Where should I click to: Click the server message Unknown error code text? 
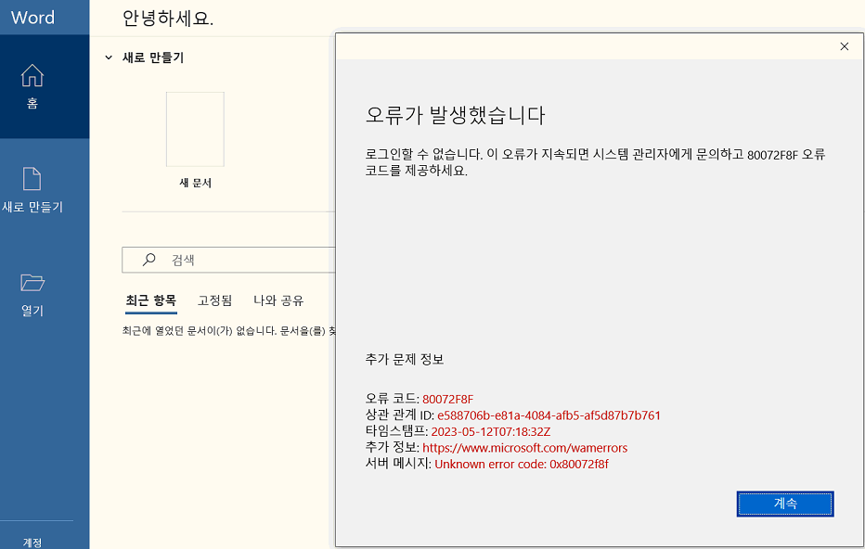522,464
